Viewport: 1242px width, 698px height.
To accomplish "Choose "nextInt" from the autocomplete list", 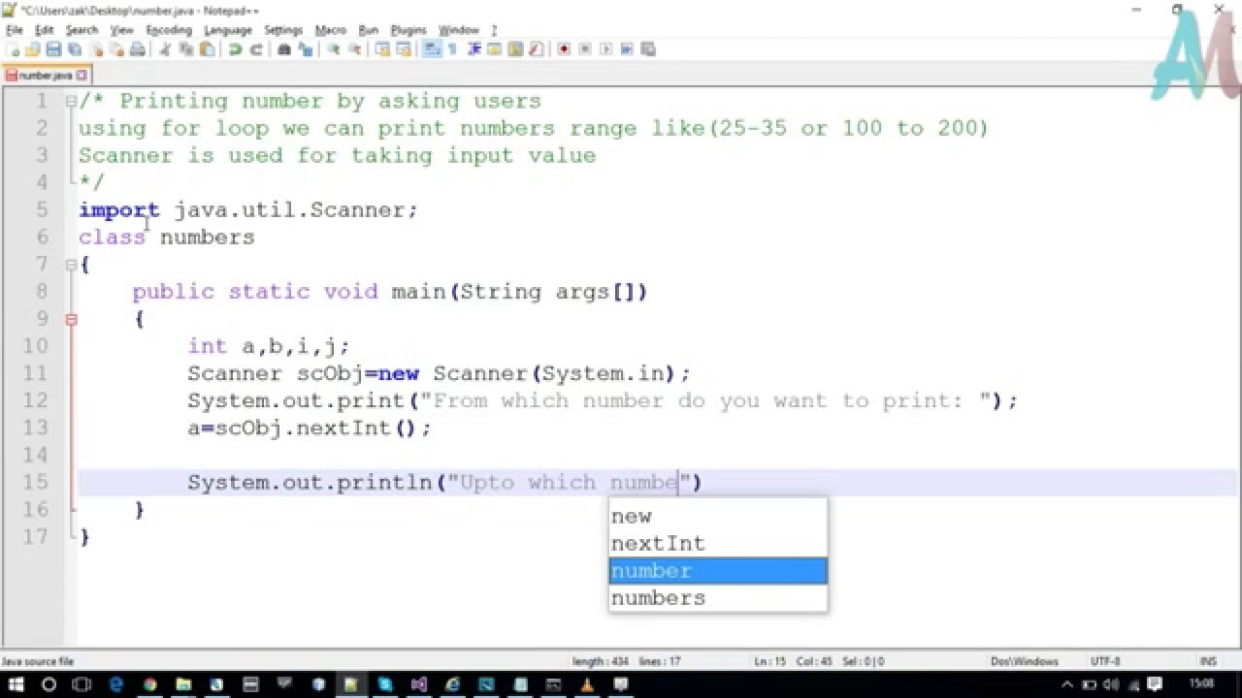I will tap(718, 544).
